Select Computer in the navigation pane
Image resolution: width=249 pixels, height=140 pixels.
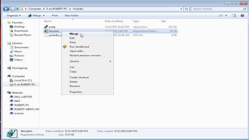[x=18, y=76]
